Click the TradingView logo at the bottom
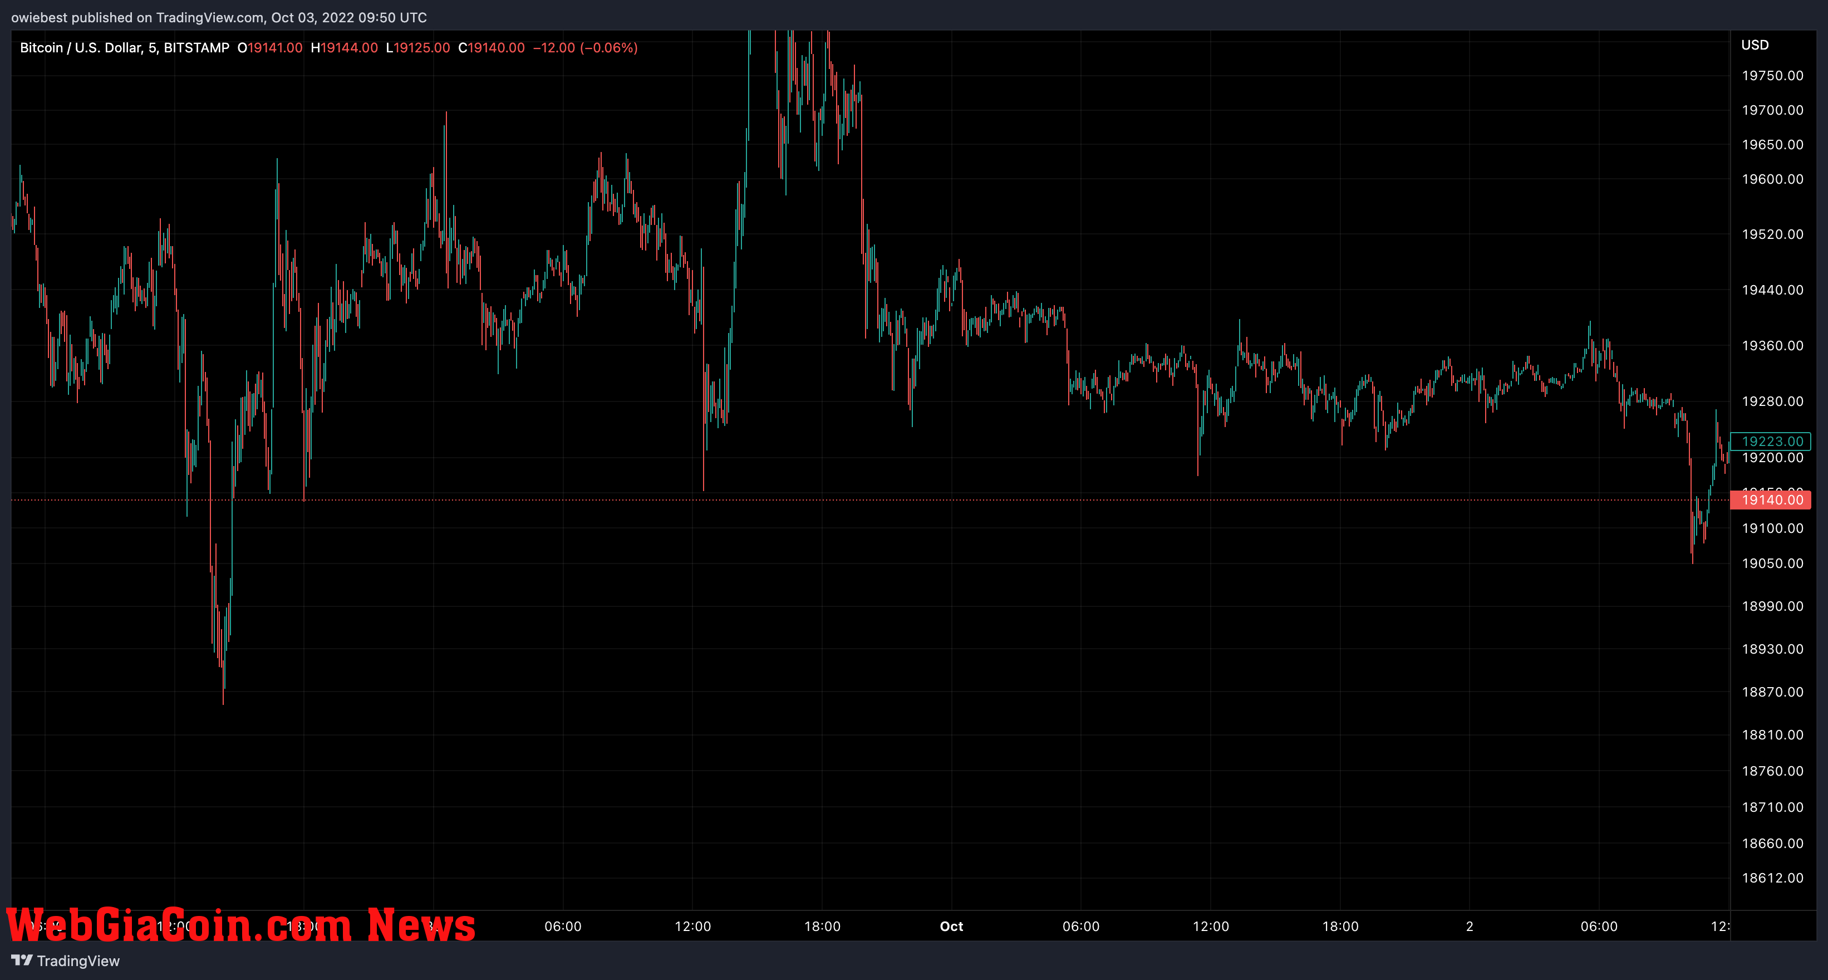This screenshot has height=980, width=1828. tap(65, 960)
